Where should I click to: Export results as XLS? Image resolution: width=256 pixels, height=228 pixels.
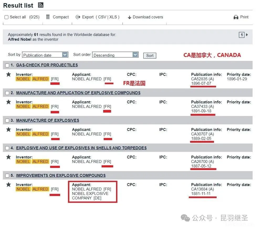pos(113,17)
